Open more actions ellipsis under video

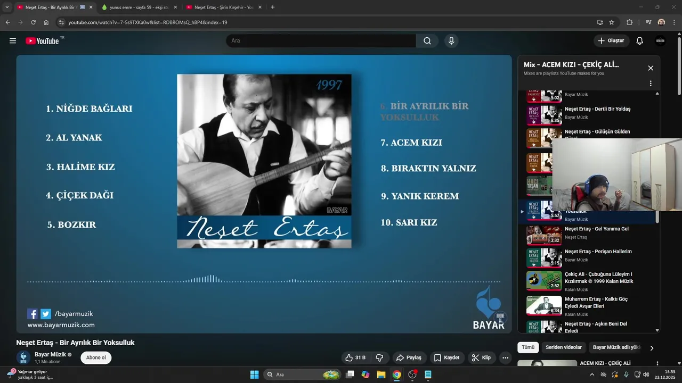click(x=506, y=357)
